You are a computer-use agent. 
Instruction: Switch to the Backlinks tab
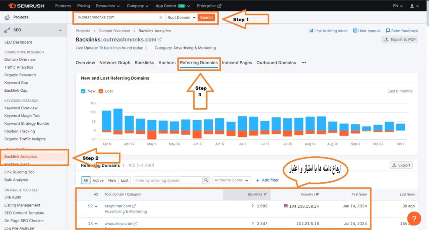144,62
